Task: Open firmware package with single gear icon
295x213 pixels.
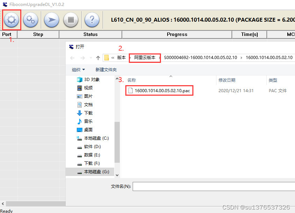Action: [11, 20]
